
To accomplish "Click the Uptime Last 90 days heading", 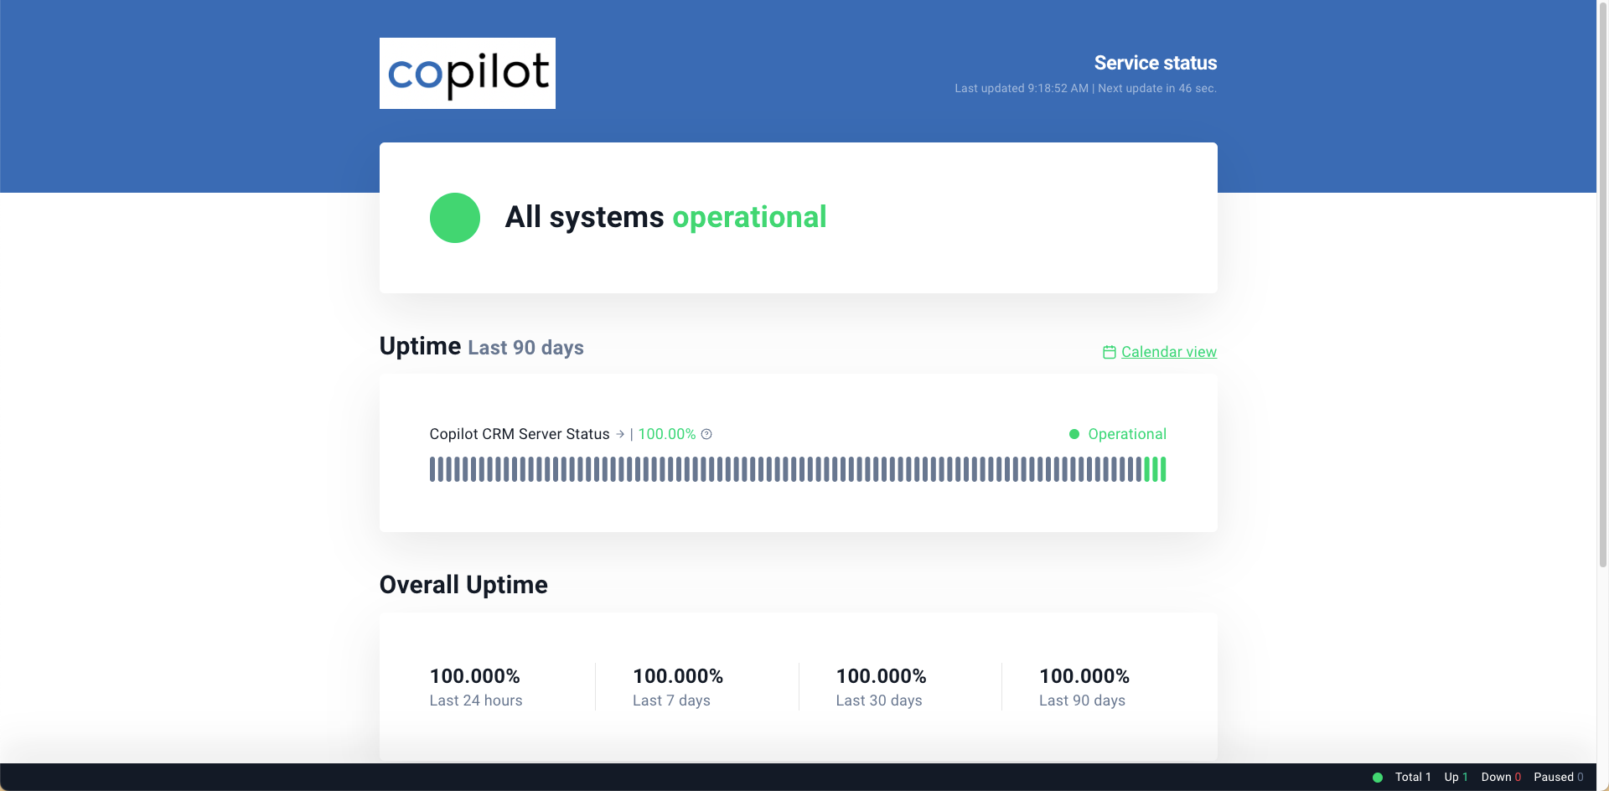I will click(x=482, y=346).
